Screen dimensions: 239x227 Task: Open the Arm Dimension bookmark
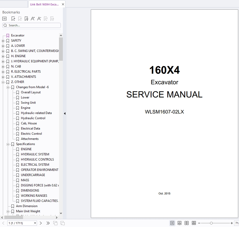[x=27, y=206]
